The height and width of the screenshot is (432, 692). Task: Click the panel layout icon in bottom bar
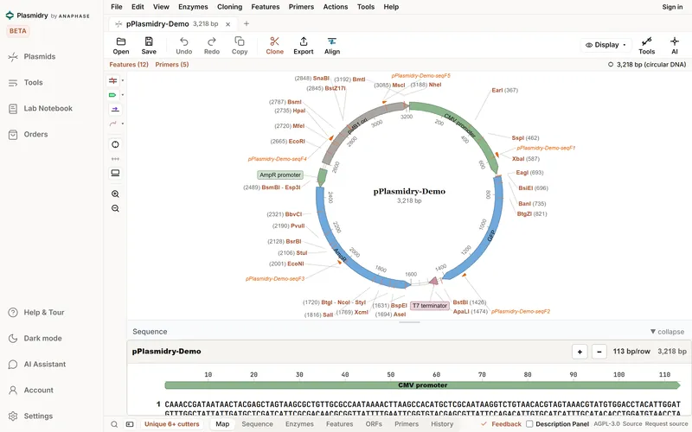pyautogui.click(x=130, y=424)
